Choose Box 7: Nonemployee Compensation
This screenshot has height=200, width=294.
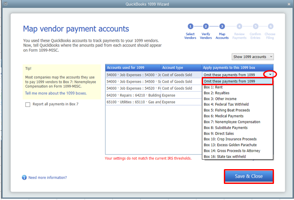tap(237, 122)
